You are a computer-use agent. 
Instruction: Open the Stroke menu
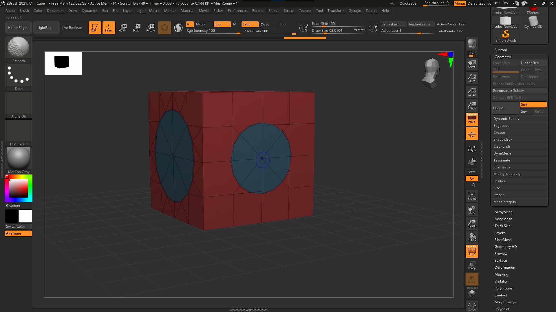[289, 11]
